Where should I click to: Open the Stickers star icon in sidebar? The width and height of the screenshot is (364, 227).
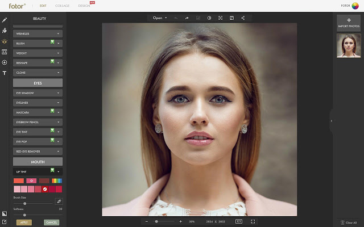coord(5,62)
